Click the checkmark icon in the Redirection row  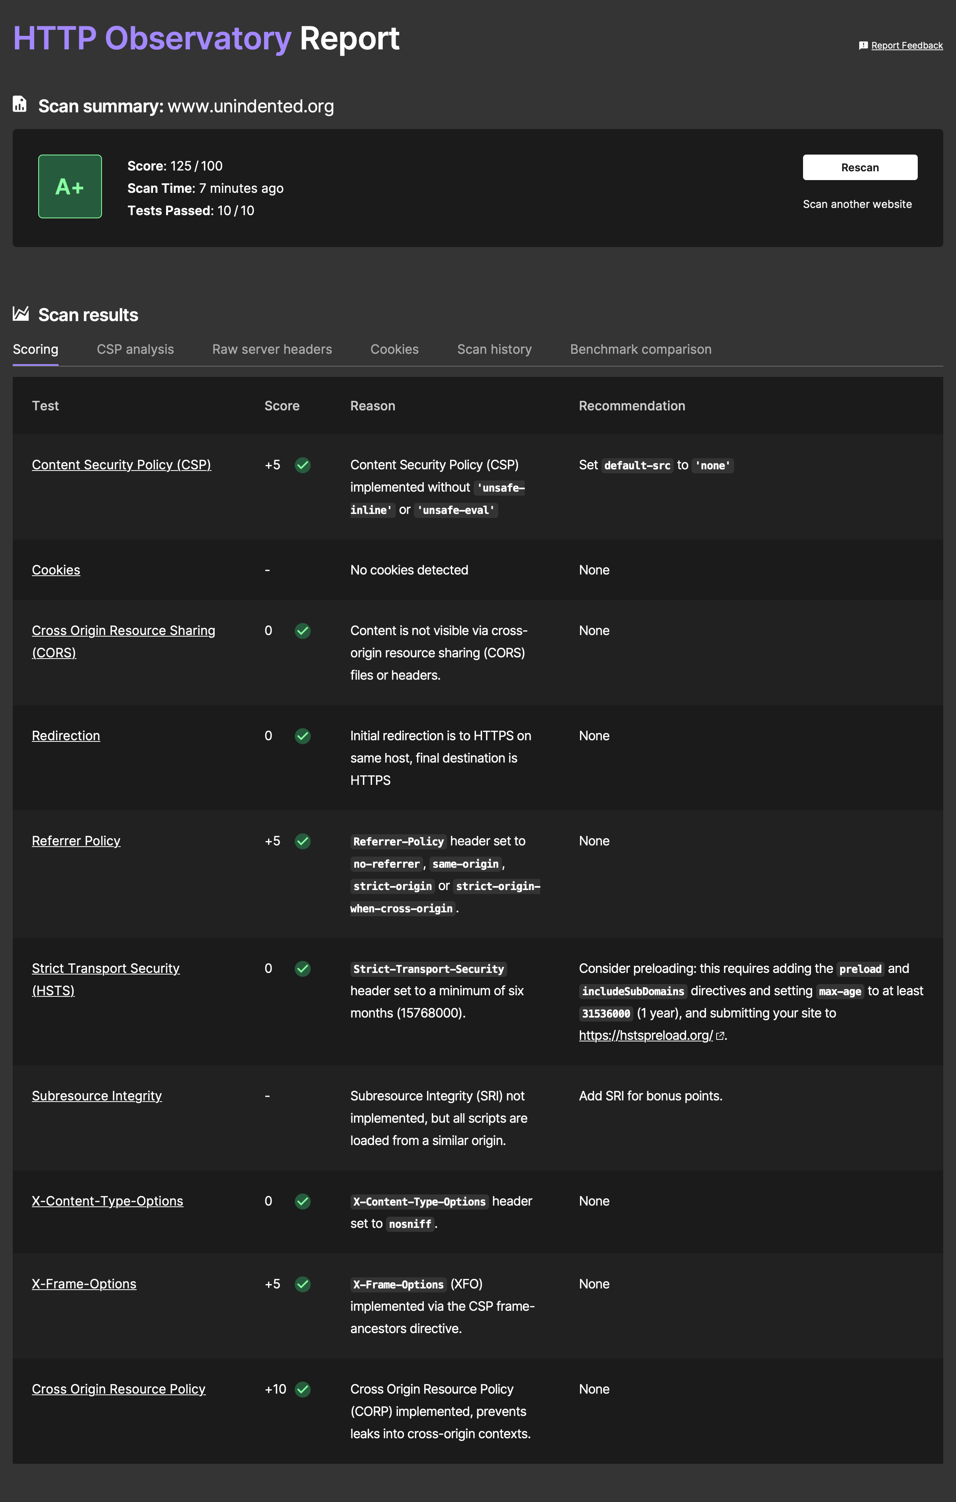(x=303, y=736)
